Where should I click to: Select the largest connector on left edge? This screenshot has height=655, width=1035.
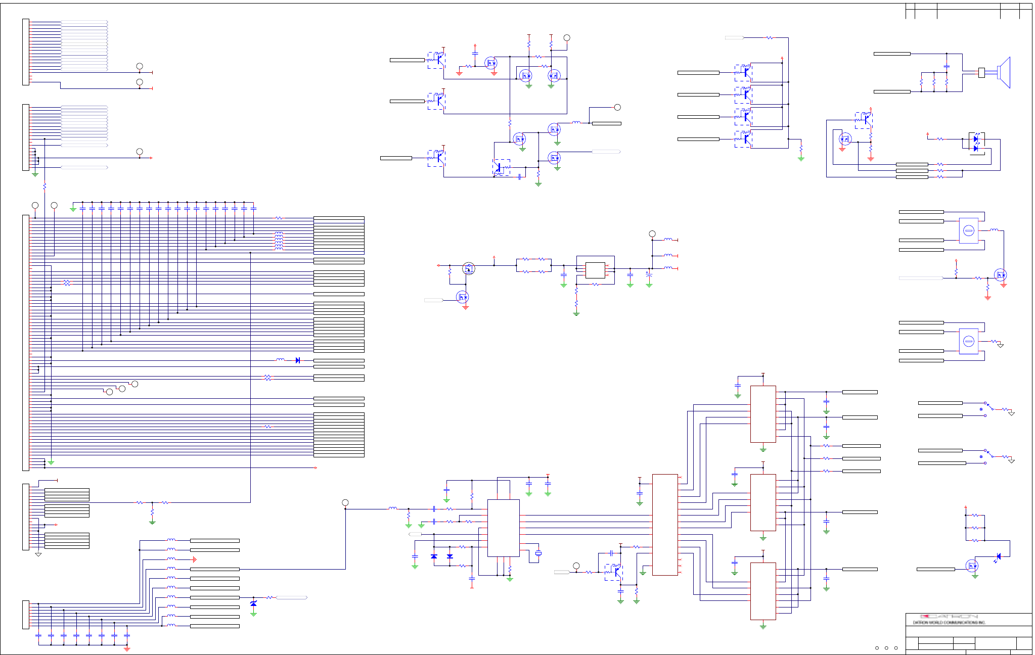click(x=26, y=343)
